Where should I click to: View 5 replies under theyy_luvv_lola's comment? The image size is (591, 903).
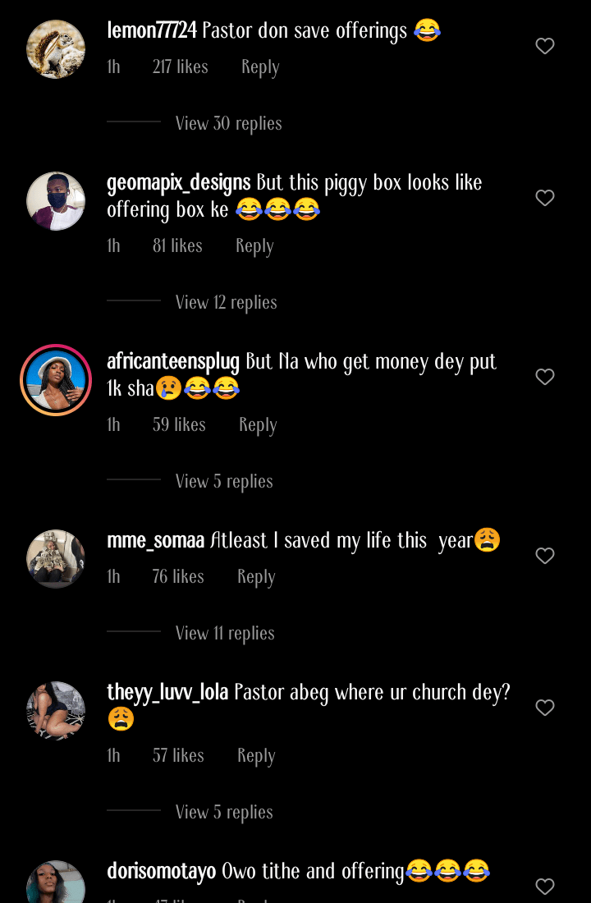pyautogui.click(x=223, y=812)
